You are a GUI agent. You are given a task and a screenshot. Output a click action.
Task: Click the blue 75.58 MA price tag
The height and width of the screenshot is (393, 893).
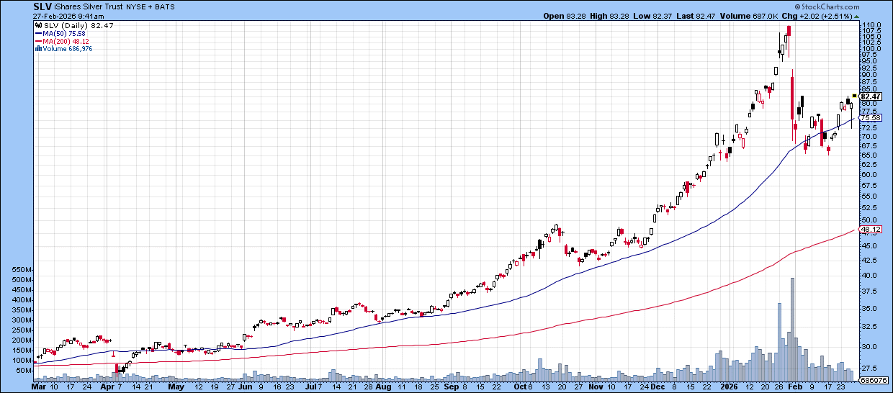pos(871,117)
